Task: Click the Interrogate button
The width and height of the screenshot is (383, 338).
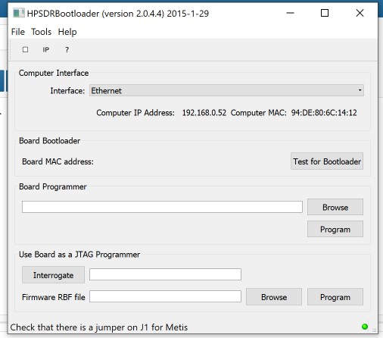Action: pos(53,275)
